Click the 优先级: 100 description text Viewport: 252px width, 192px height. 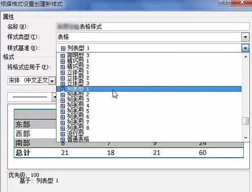[x=24, y=175]
